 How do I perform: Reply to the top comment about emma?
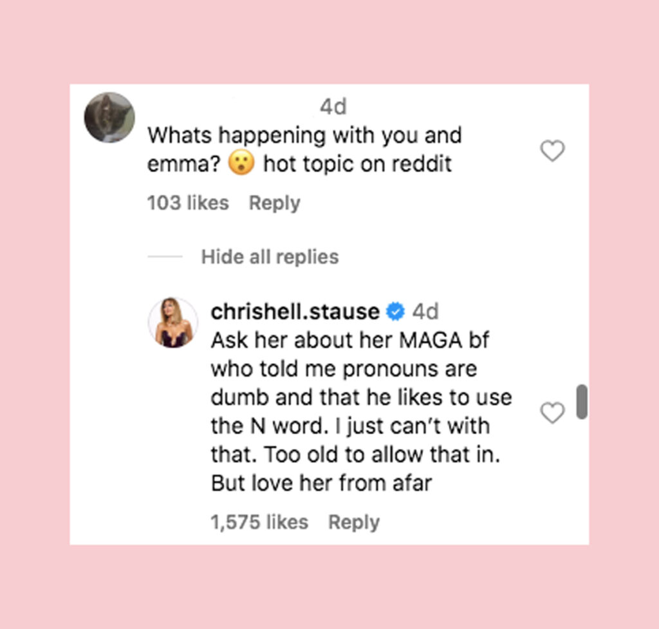click(x=274, y=203)
